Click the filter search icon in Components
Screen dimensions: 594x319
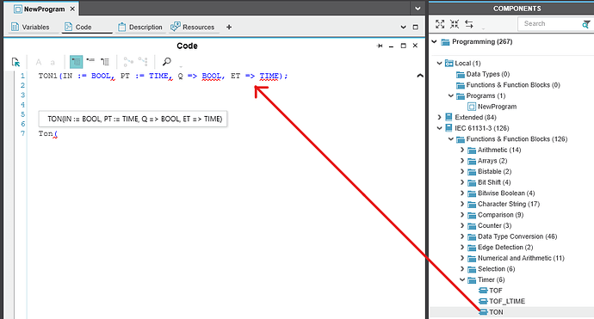coord(586,24)
